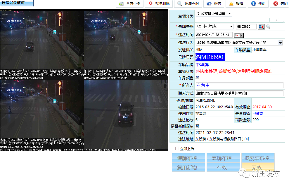289x186 pixels.
Task: Select highlighted plate text 湘MDB690
Action: tap(210, 57)
